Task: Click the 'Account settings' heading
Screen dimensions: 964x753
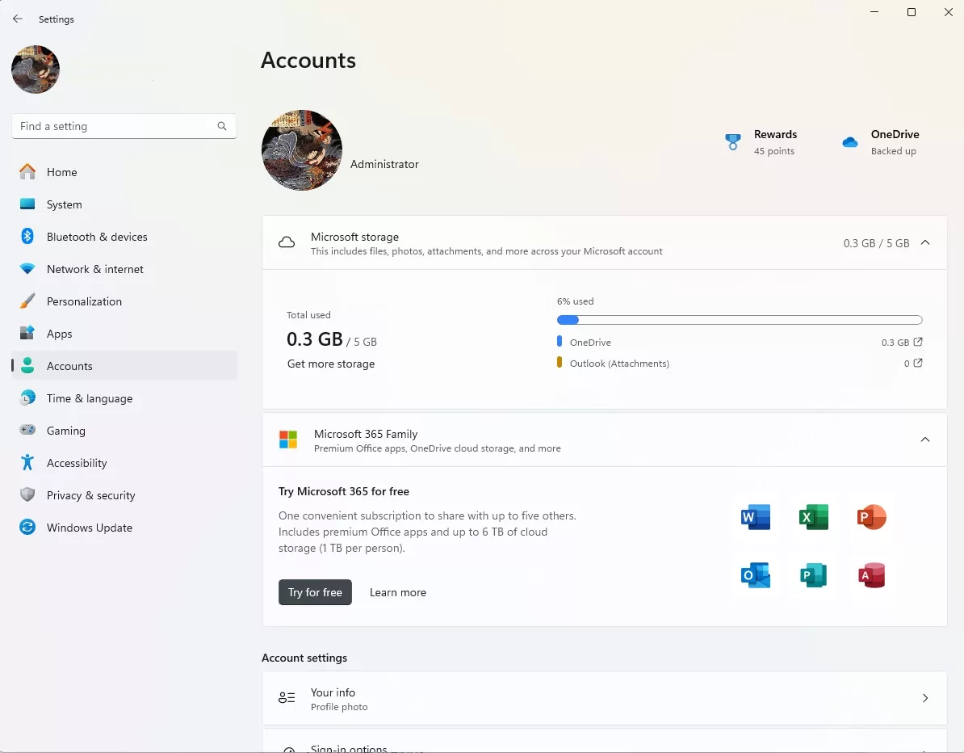Action: 304,658
